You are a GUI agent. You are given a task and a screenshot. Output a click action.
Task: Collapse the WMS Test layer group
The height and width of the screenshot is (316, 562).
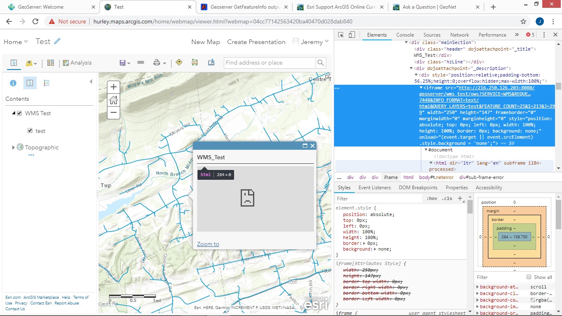point(14,113)
